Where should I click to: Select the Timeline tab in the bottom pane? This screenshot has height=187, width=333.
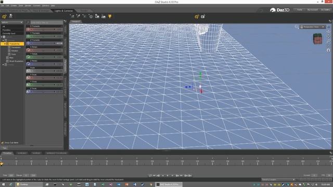tap(7, 153)
